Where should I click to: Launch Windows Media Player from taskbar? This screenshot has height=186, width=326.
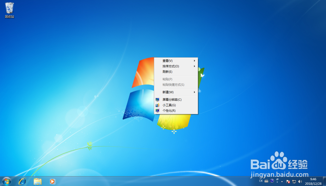coord(52,181)
